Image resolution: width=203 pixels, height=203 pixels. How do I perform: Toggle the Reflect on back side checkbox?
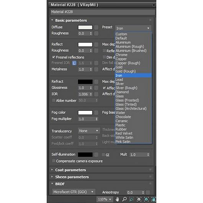[104, 51]
